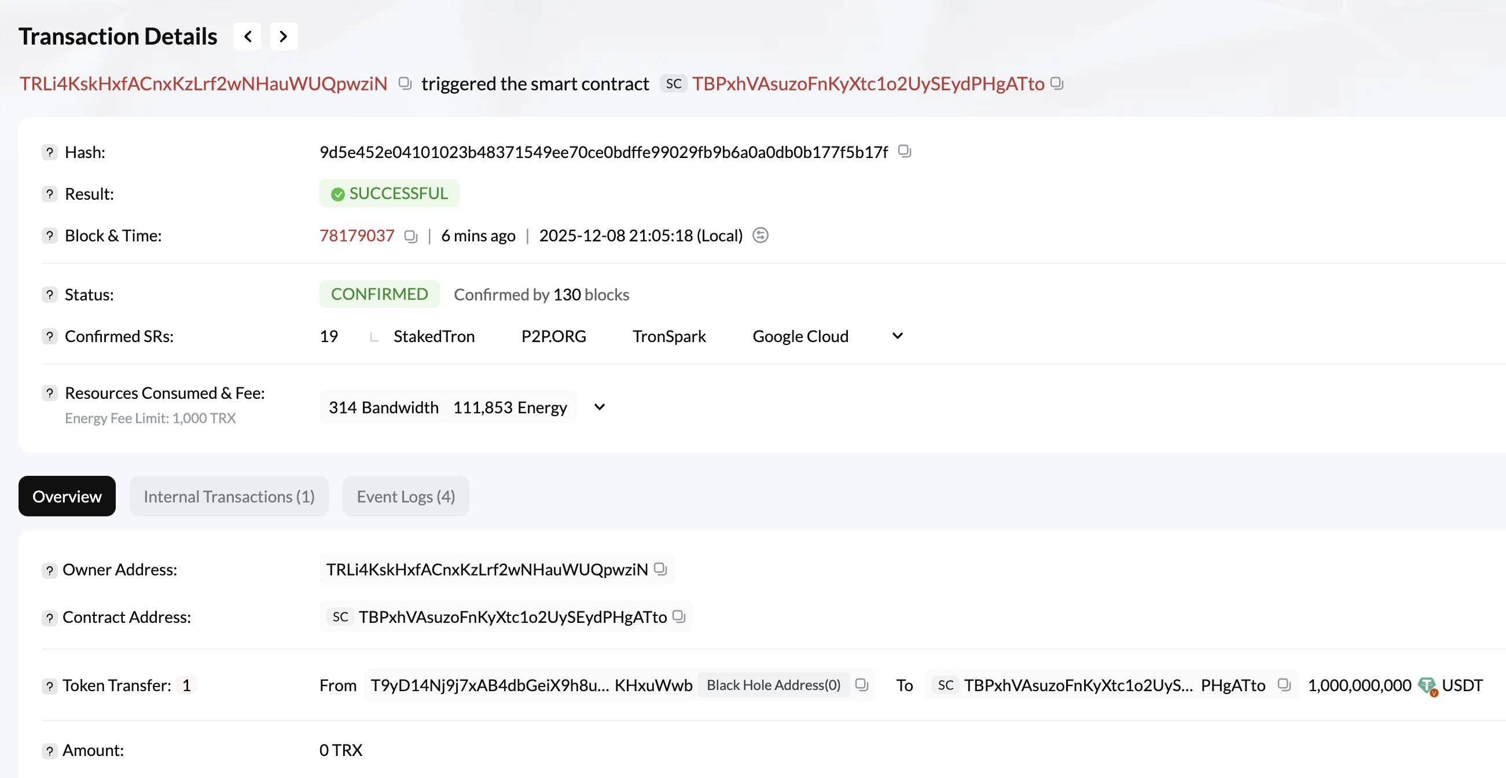Copy Black Hole from-address
Viewport: 1506px width, 778px height.
pos(862,684)
